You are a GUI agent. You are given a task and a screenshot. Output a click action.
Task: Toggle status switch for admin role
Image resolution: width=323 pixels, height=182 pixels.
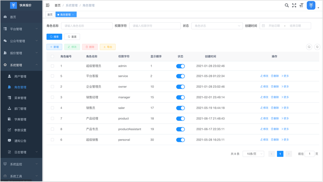coord(180,66)
